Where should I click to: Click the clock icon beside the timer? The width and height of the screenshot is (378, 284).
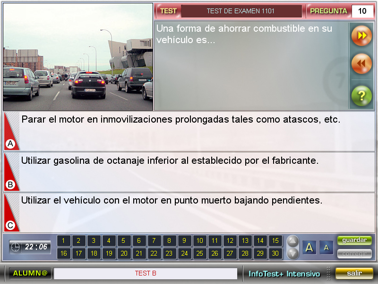click(16, 247)
